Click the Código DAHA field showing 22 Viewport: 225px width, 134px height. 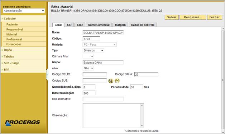click(x=146, y=74)
